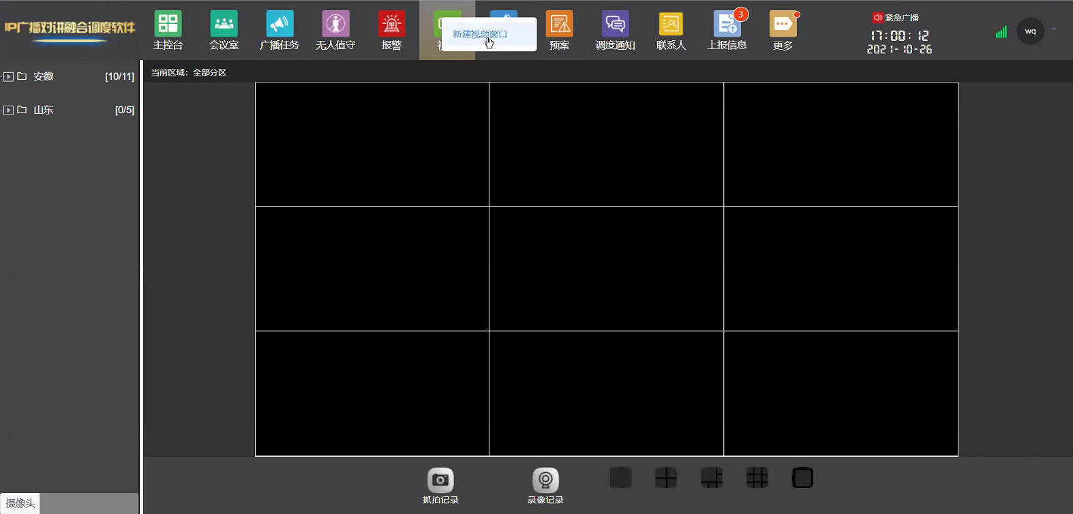Open the 无人值守 unattended mode icon

[x=335, y=31]
